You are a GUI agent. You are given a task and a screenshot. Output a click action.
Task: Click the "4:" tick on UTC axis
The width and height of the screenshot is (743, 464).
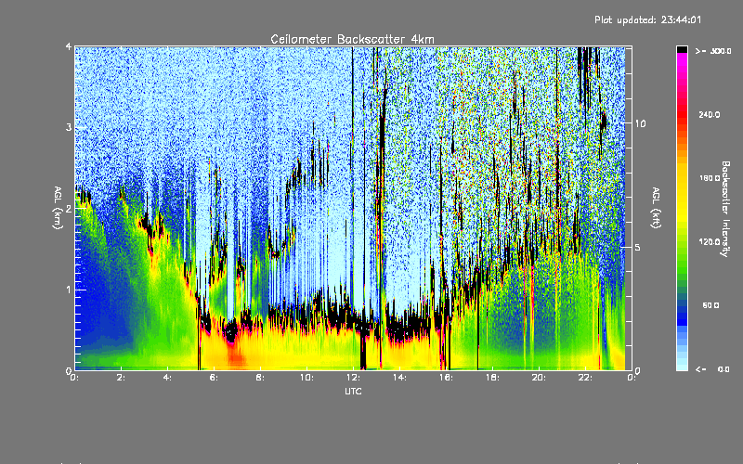pyautogui.click(x=167, y=378)
